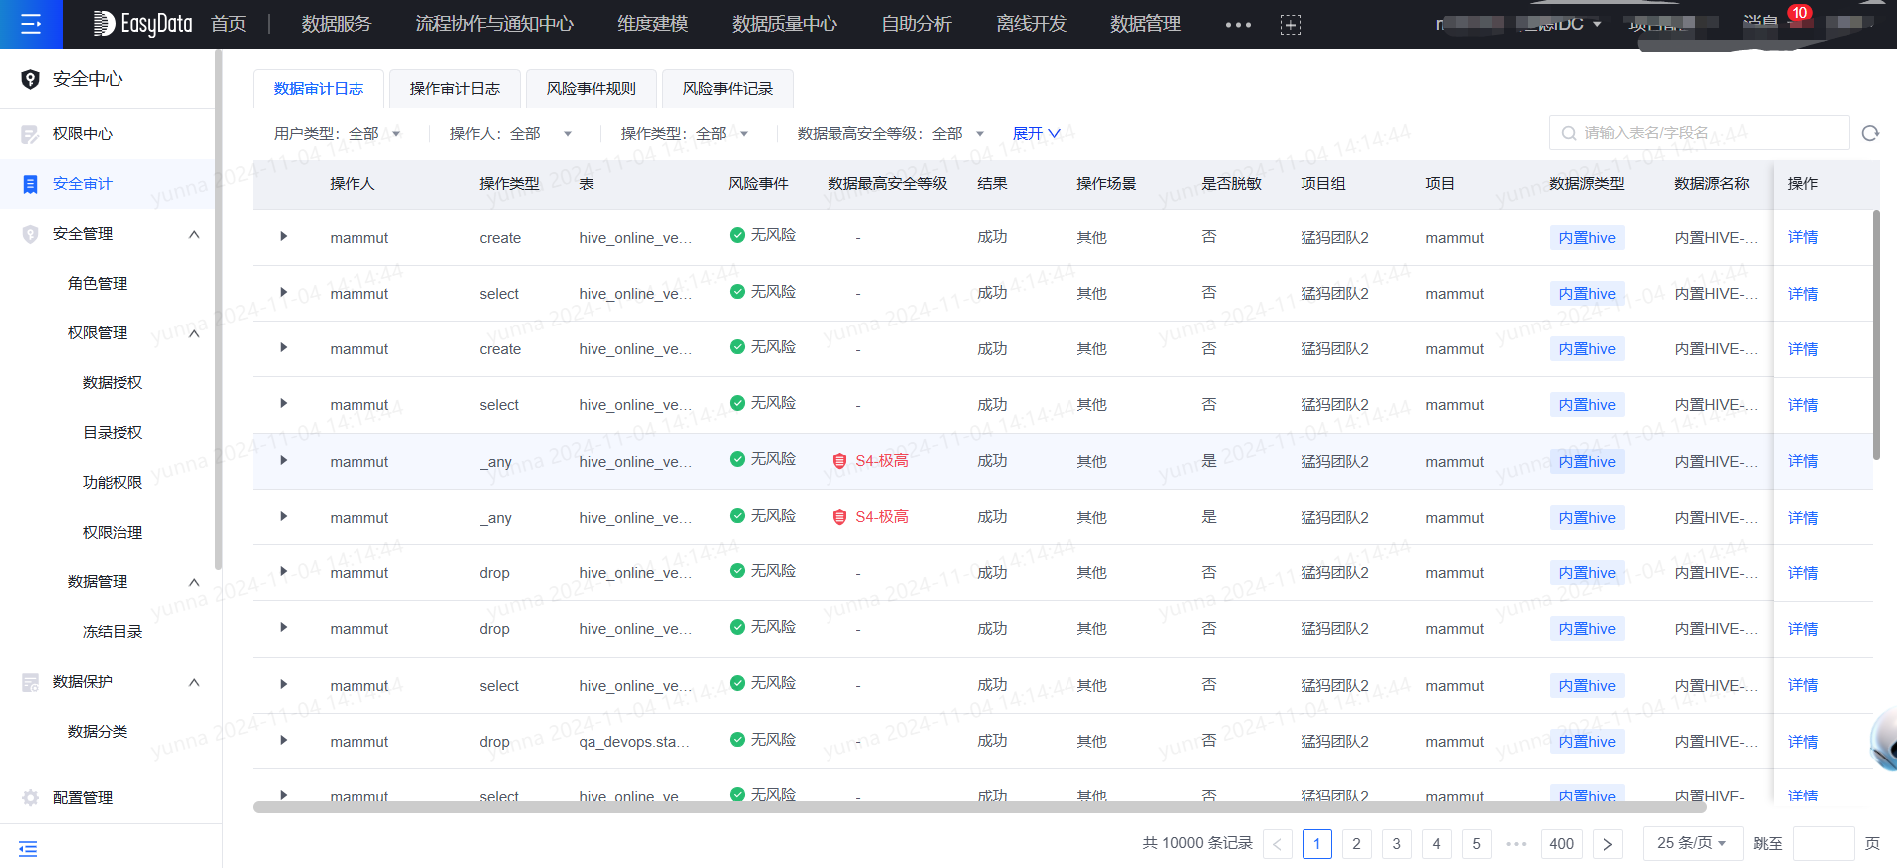The image size is (1897, 868).
Task: Collapse the 数据保护 sidebar group
Action: 194,682
